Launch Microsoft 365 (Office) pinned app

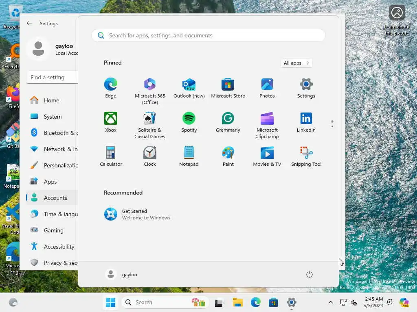pyautogui.click(x=150, y=91)
